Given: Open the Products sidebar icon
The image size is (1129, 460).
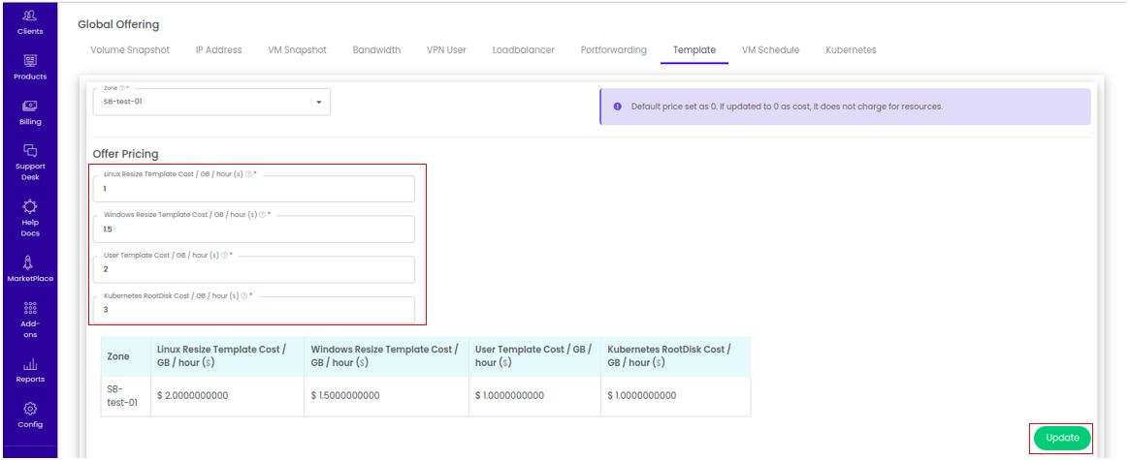Looking at the screenshot, I should (x=29, y=60).
